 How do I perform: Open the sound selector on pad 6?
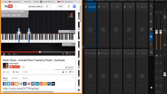92,53
